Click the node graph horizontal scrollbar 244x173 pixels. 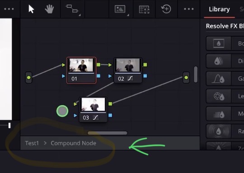pos(108,133)
